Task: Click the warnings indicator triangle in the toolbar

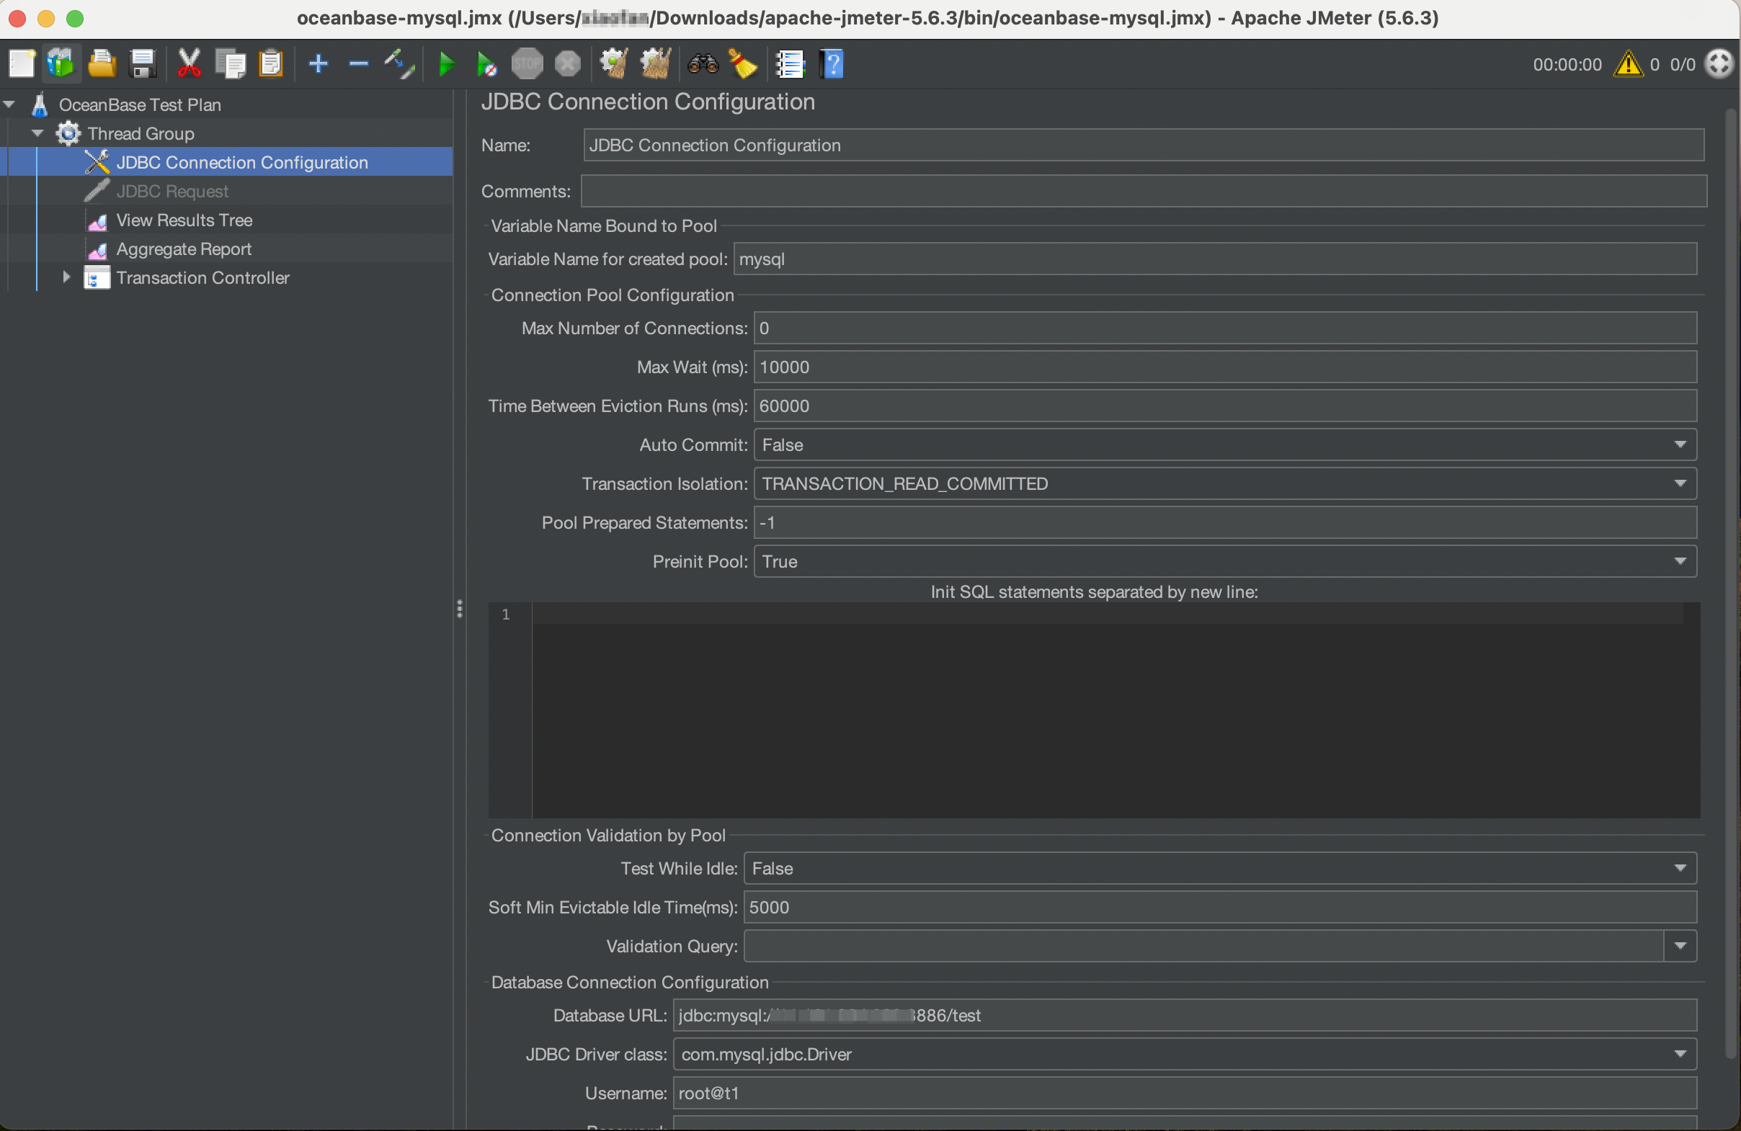Action: 1627,64
